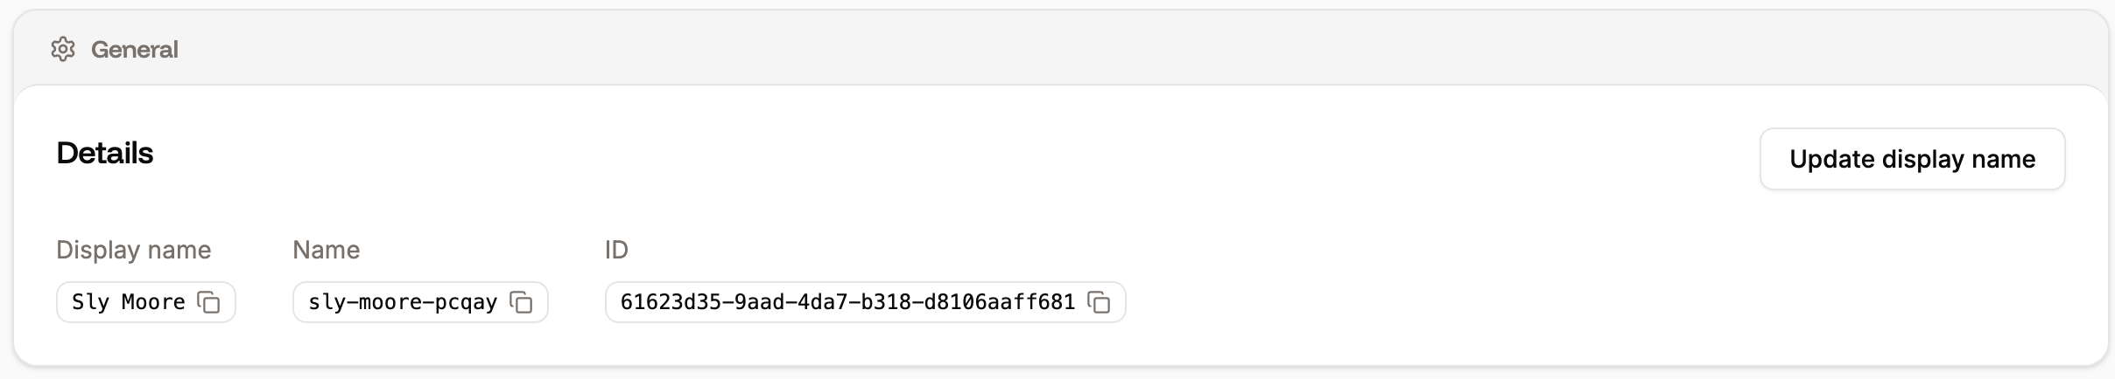Click the ID field label
Screen dimensions: 2115x379
pyautogui.click(x=616, y=250)
